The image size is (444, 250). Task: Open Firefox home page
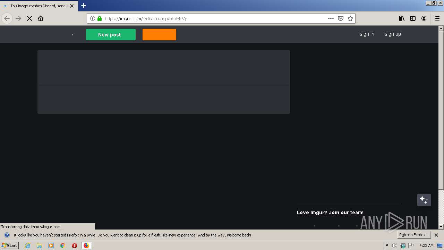pyautogui.click(x=41, y=18)
